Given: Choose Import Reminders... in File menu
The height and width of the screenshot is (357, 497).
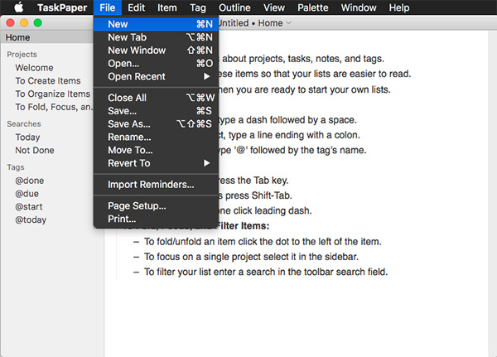Looking at the screenshot, I should point(156,184).
